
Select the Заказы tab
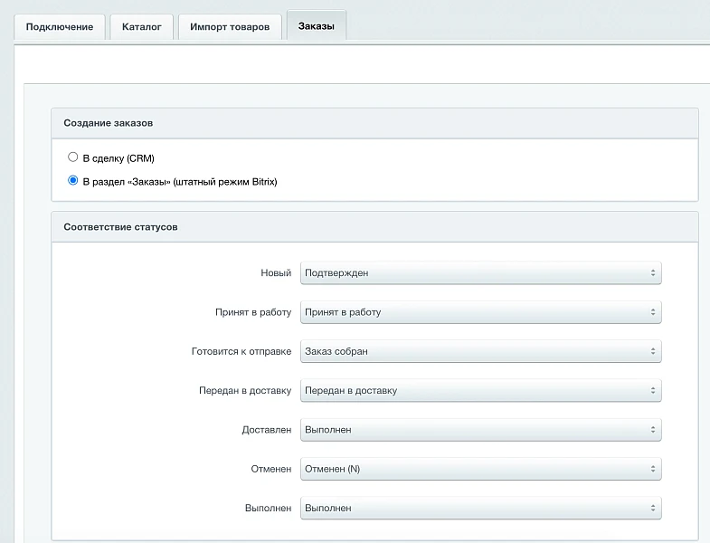click(x=316, y=26)
